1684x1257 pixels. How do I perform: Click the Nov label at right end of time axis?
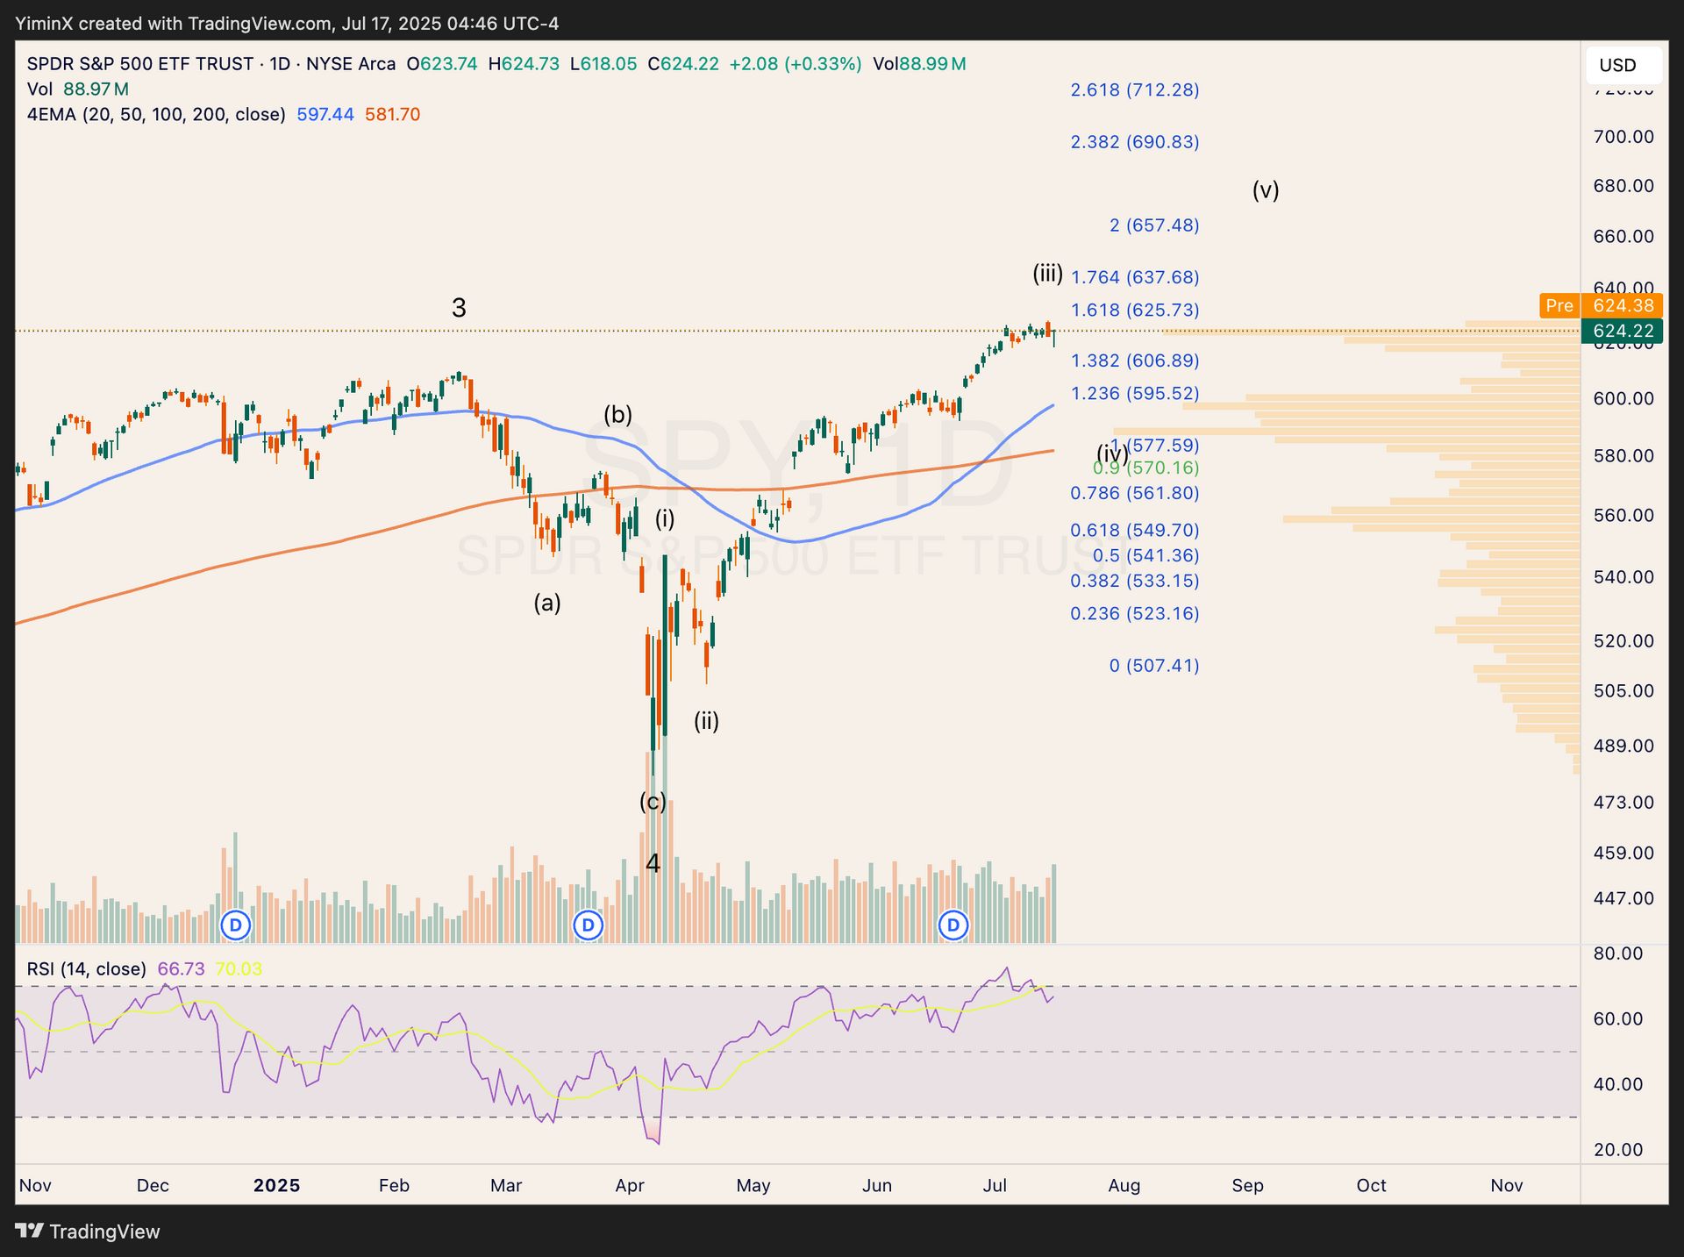point(1507,1186)
